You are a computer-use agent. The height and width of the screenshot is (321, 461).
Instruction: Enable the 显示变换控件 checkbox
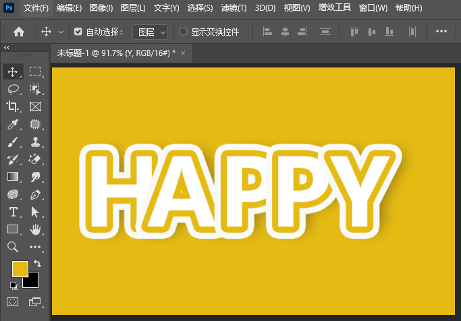(x=183, y=32)
